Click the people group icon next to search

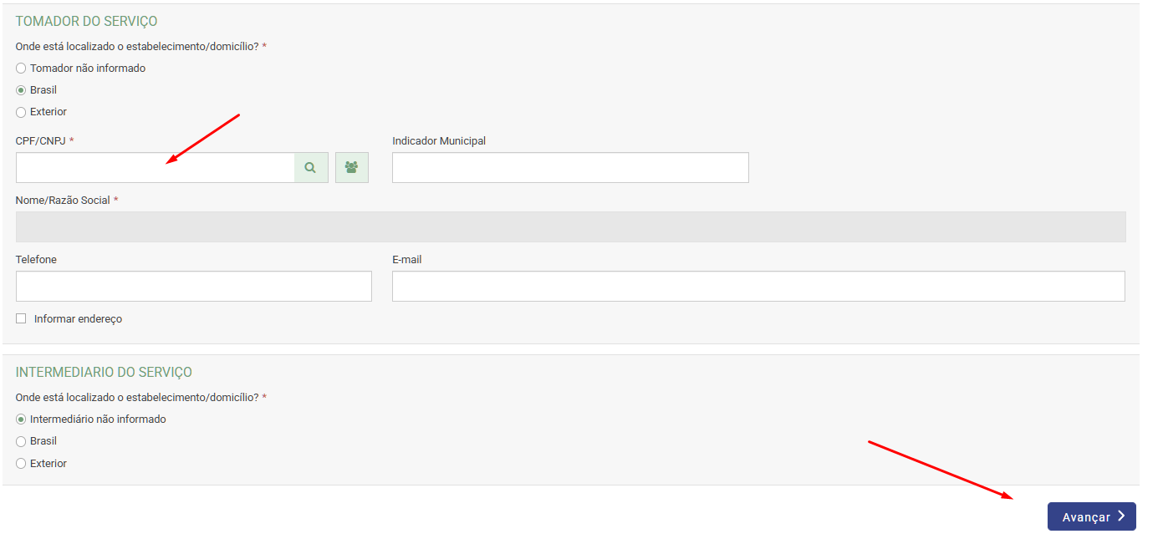tap(351, 168)
